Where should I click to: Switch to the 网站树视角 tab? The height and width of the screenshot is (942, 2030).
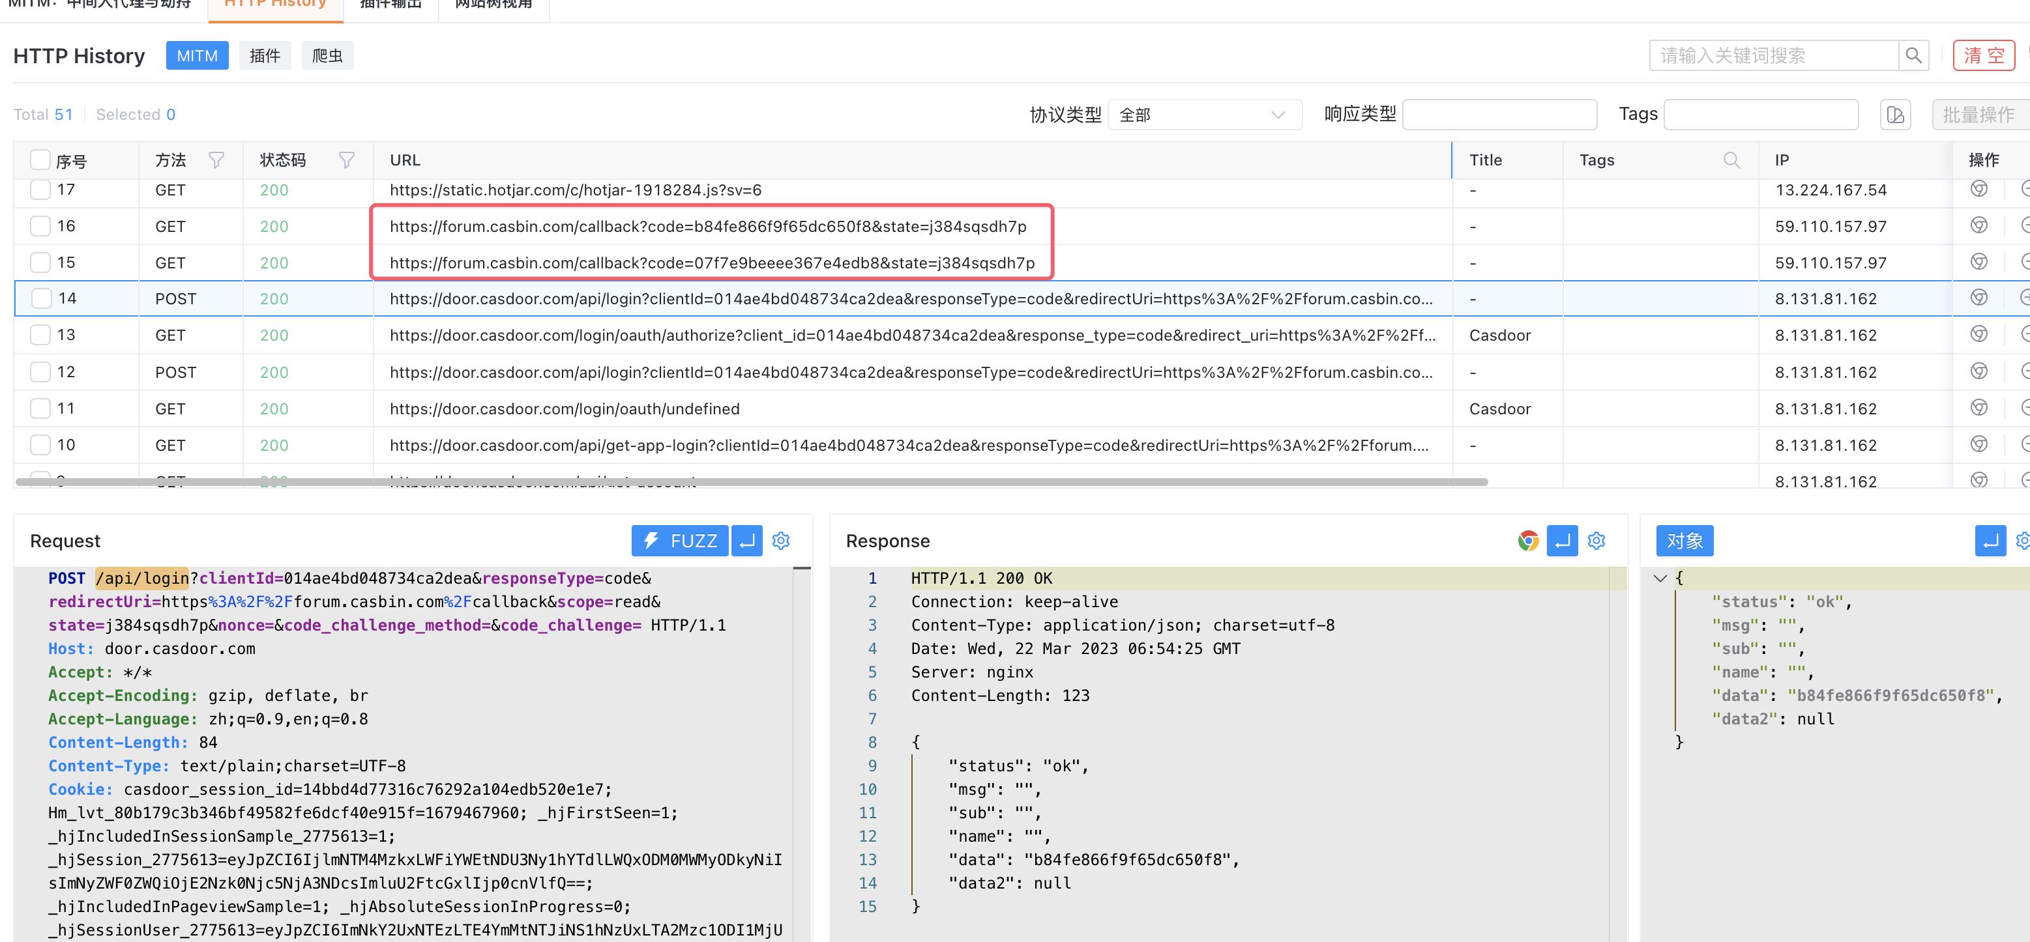point(493,5)
